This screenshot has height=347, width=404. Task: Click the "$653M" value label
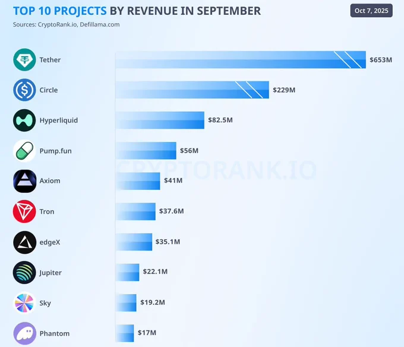tap(381, 60)
